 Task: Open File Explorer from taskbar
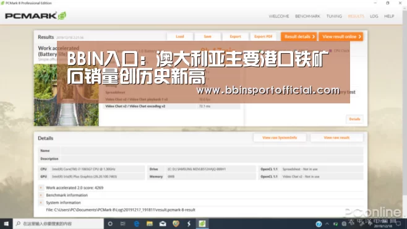(150, 223)
